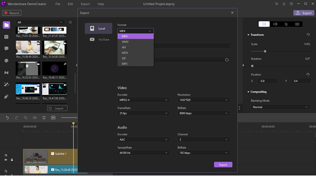The height and width of the screenshot is (176, 316).
Task: Reset Position with the circular arrow icon
Action: point(308,75)
